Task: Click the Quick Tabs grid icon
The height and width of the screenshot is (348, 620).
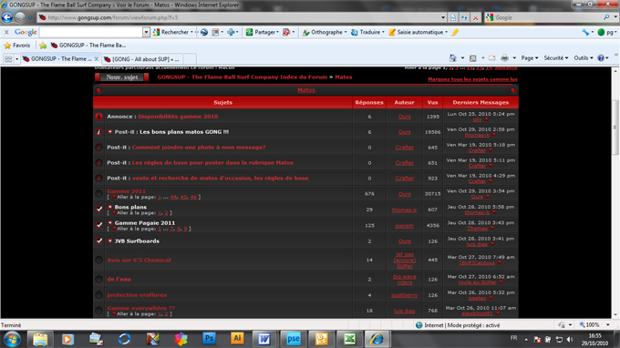Action: pos(8,59)
